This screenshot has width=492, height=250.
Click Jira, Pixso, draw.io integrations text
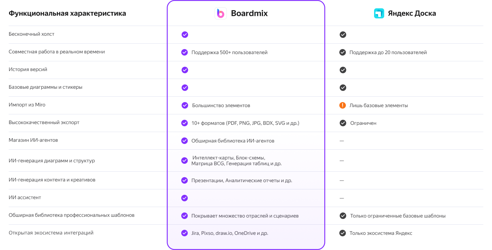230,233
